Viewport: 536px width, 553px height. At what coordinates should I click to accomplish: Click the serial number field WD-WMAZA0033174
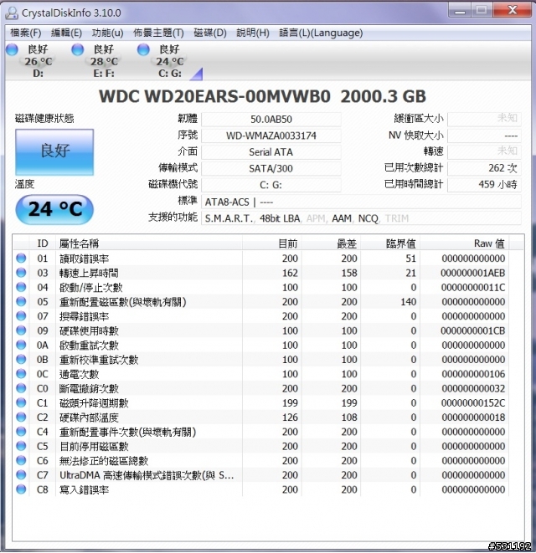(x=271, y=136)
